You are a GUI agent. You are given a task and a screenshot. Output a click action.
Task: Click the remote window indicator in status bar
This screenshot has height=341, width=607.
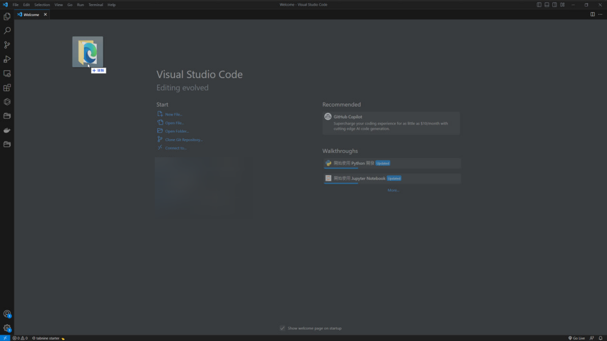tap(5, 338)
